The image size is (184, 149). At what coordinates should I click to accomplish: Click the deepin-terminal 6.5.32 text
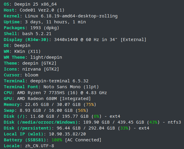tap(57, 81)
